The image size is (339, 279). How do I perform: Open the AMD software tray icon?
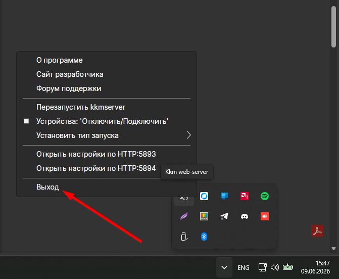pos(245,196)
